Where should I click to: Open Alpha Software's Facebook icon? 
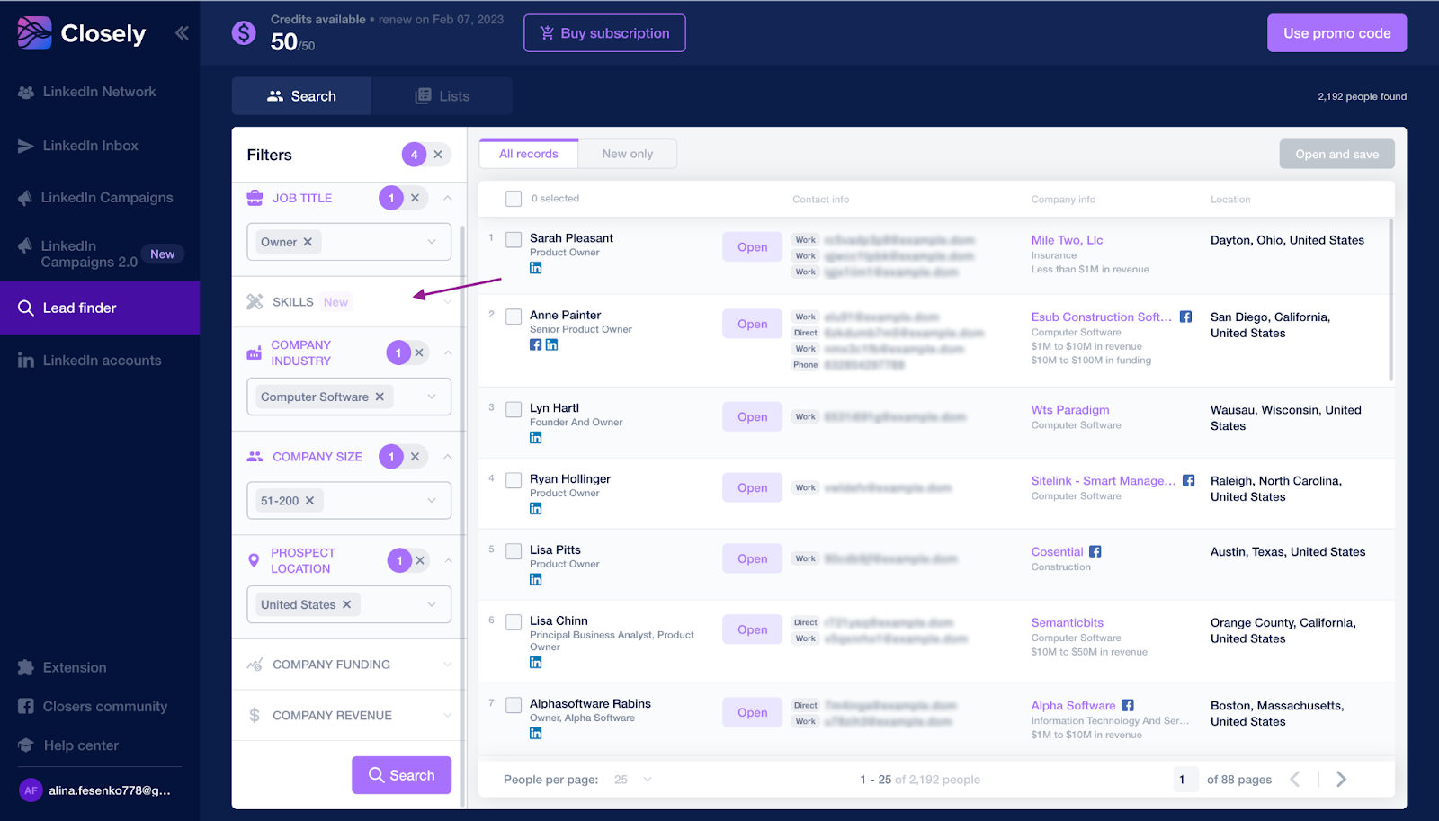[x=1128, y=706]
